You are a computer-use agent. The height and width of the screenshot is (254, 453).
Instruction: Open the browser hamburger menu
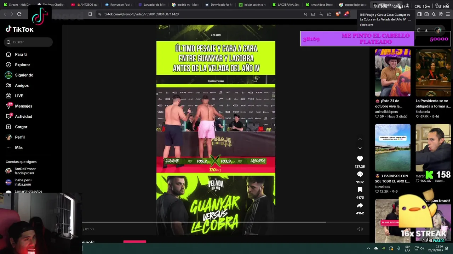(448, 14)
